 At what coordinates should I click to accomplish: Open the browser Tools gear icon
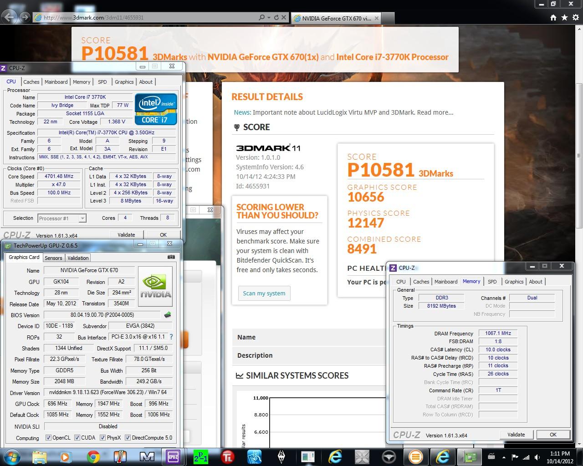[575, 18]
